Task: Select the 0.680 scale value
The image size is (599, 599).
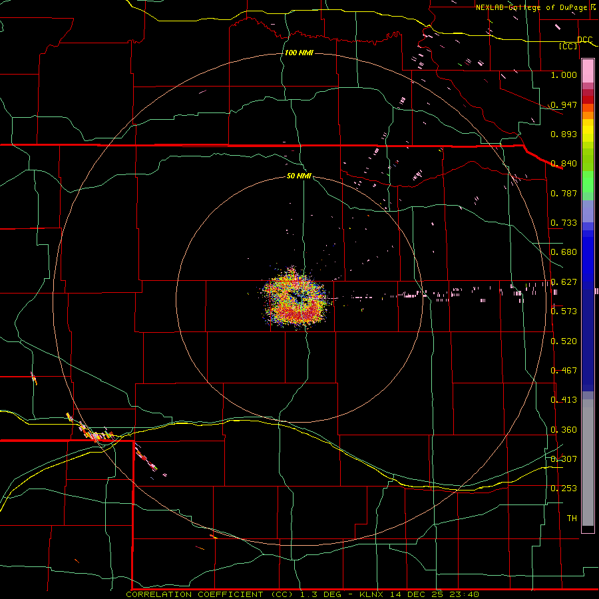Action: [564, 252]
